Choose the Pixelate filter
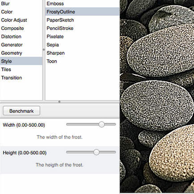 pyautogui.click(x=82, y=37)
